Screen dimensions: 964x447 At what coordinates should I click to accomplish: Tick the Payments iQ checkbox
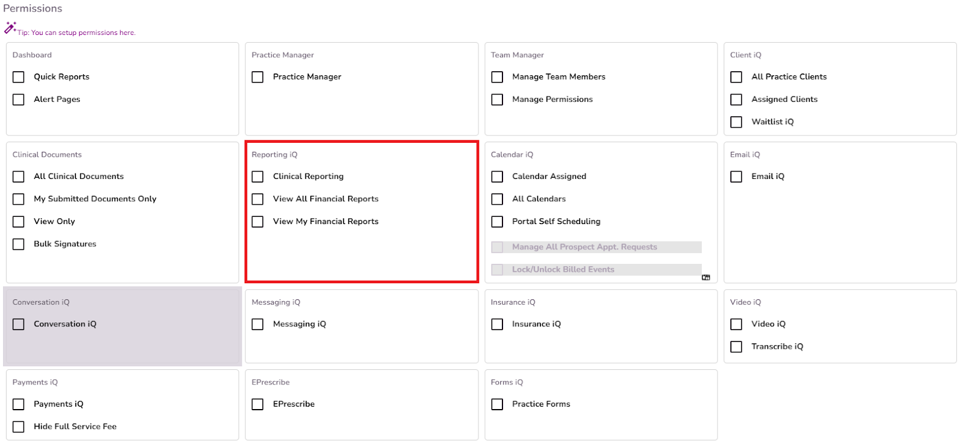click(x=19, y=404)
